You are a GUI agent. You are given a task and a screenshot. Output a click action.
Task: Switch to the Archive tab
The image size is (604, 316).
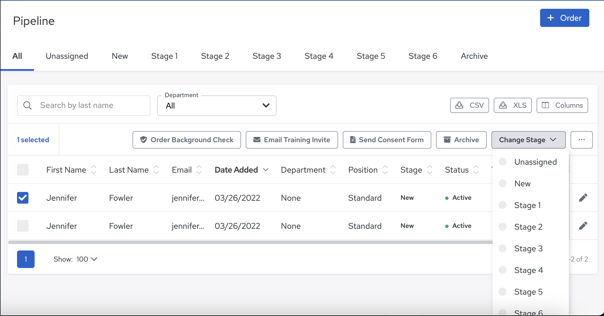tap(474, 56)
